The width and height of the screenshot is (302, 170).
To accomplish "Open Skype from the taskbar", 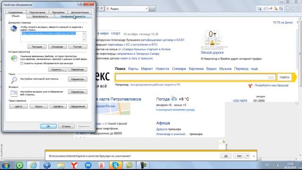I will (x=116, y=165).
